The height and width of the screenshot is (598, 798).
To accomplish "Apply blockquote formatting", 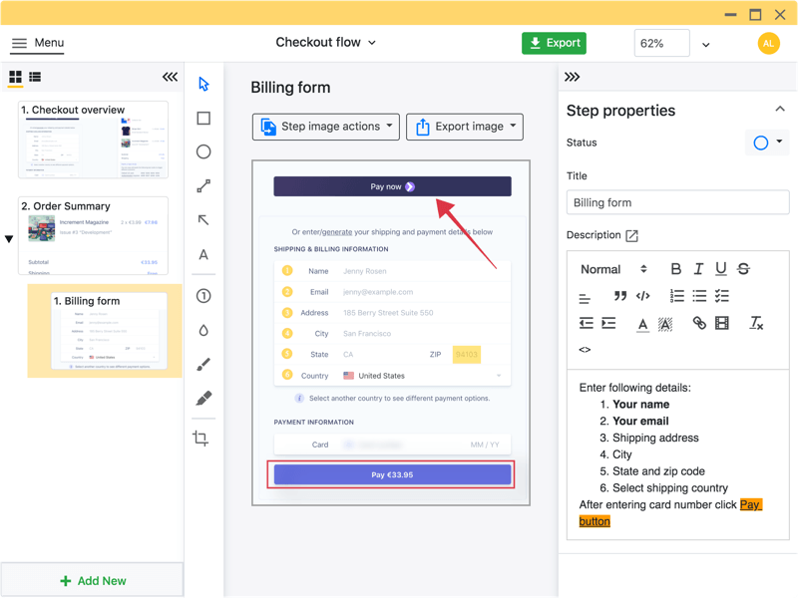I will point(619,295).
